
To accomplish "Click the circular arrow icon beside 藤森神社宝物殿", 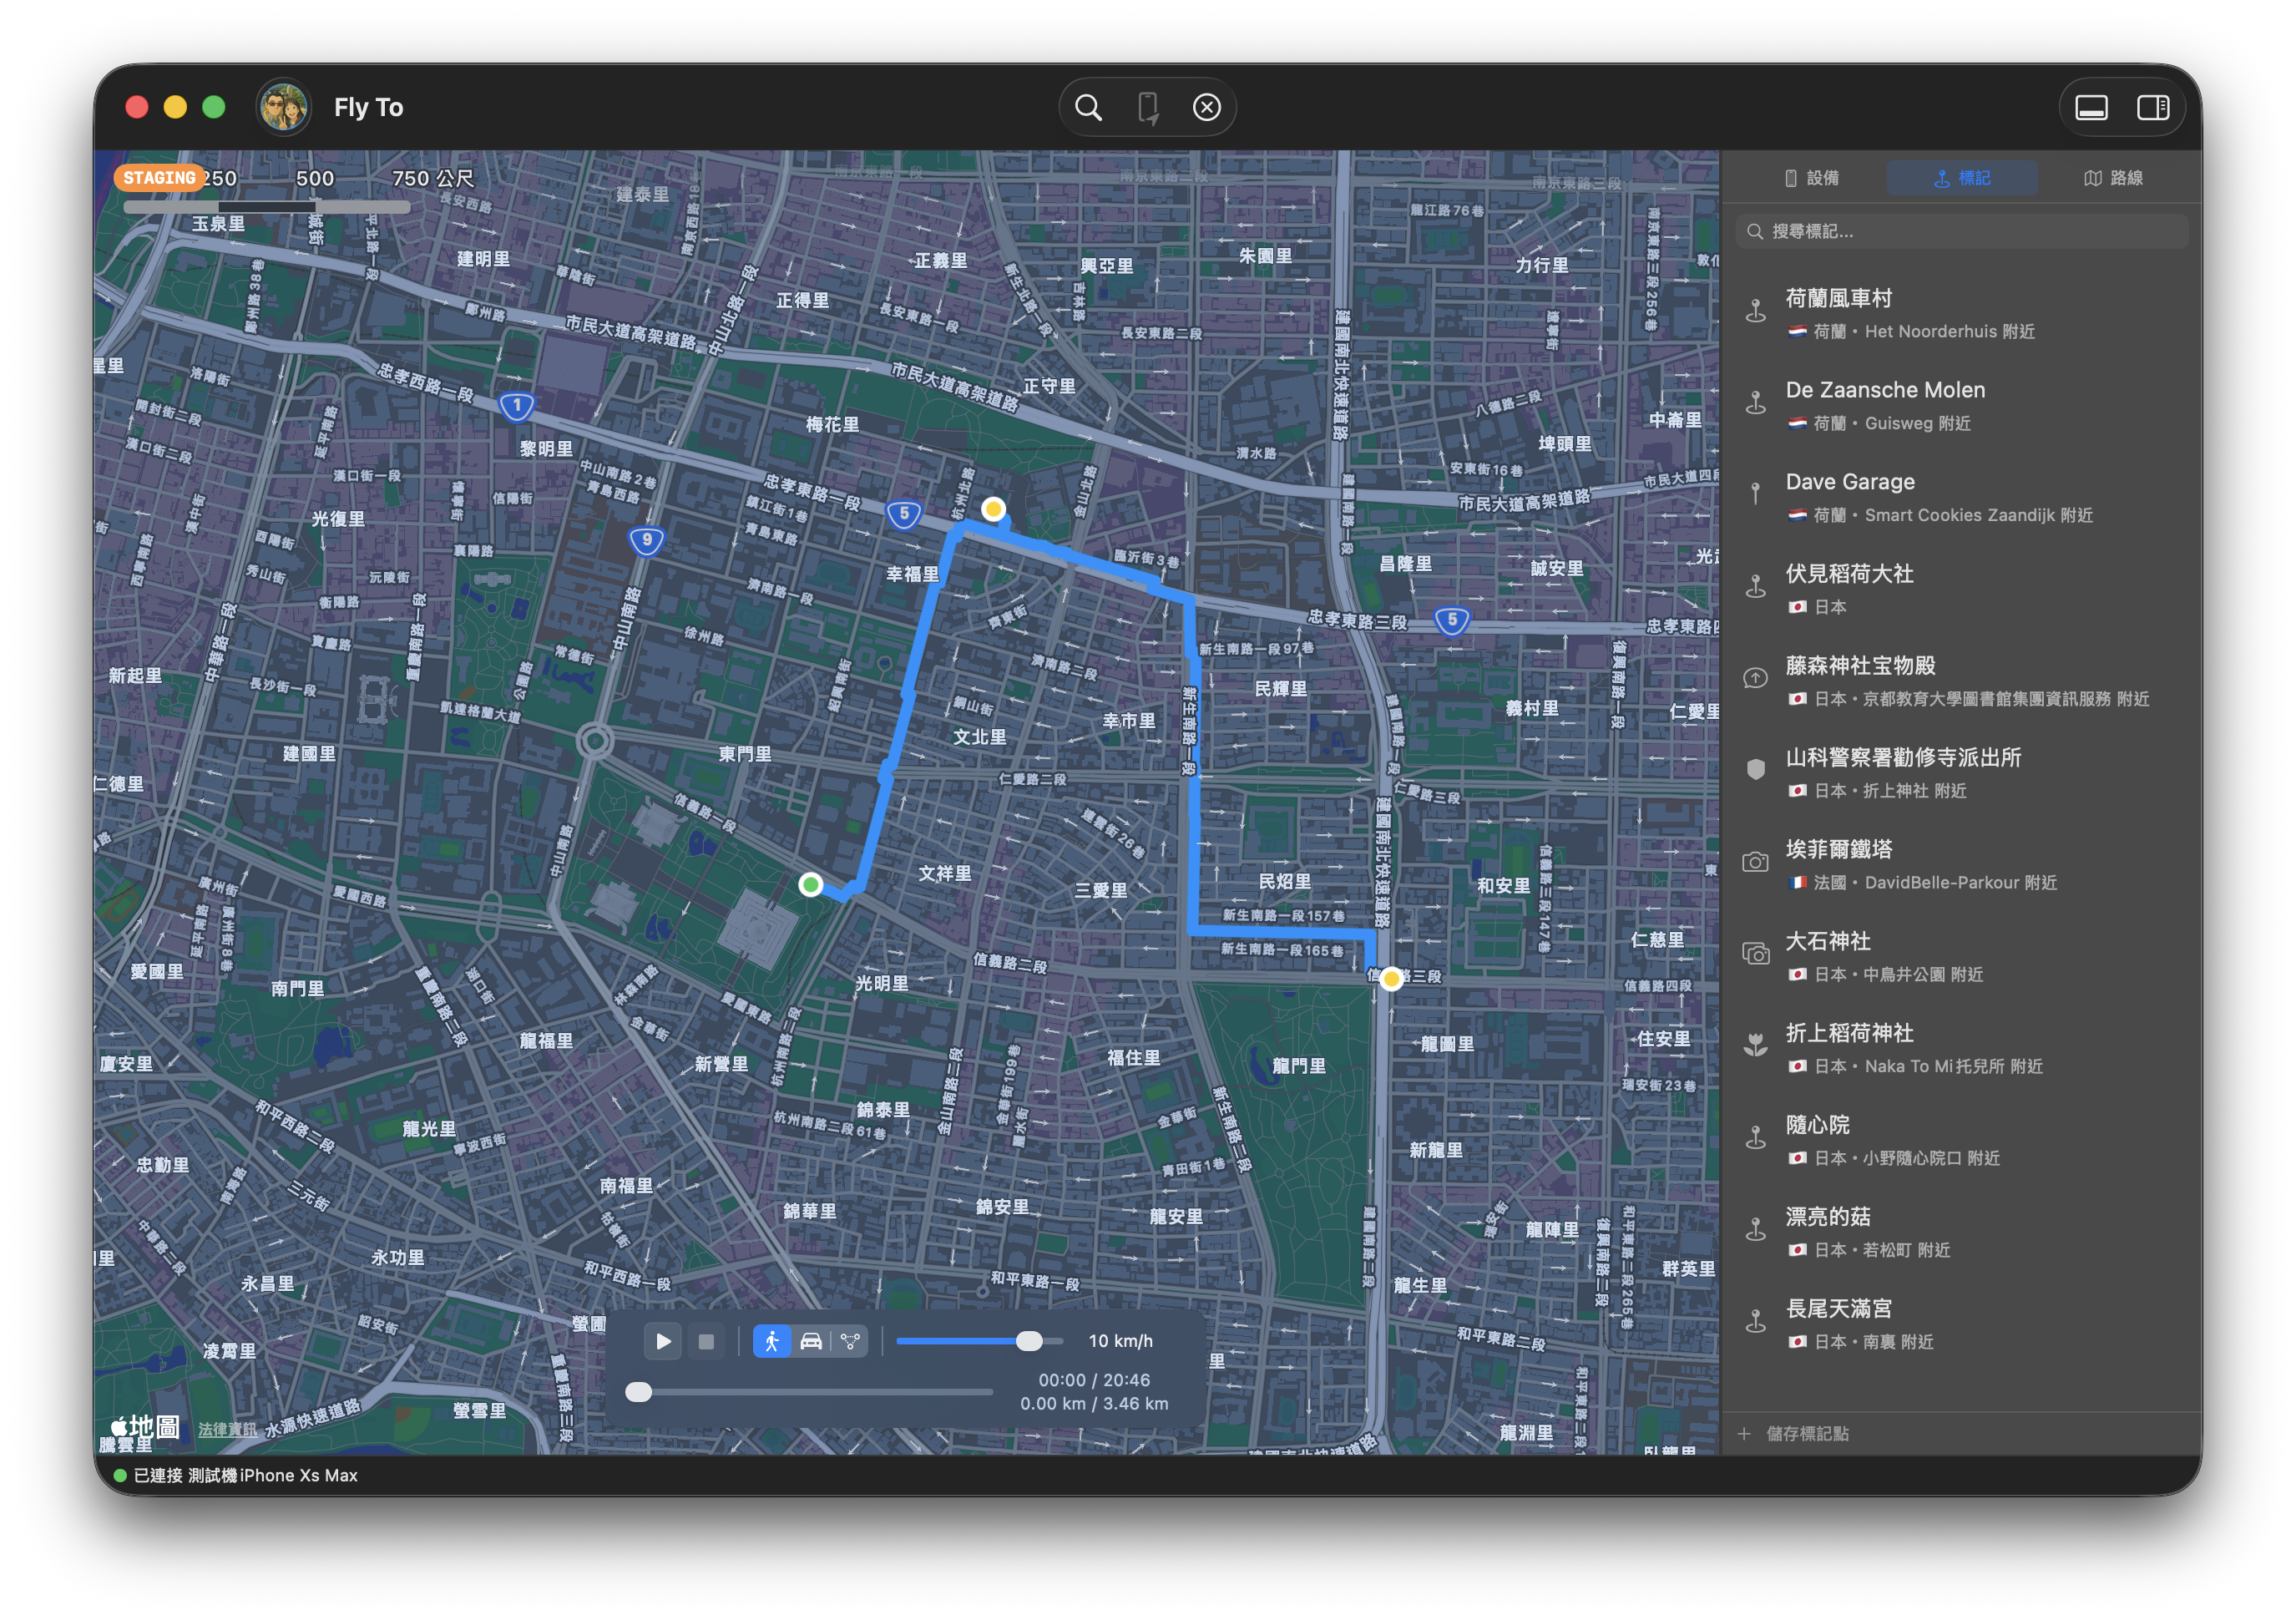I will pos(1755,678).
